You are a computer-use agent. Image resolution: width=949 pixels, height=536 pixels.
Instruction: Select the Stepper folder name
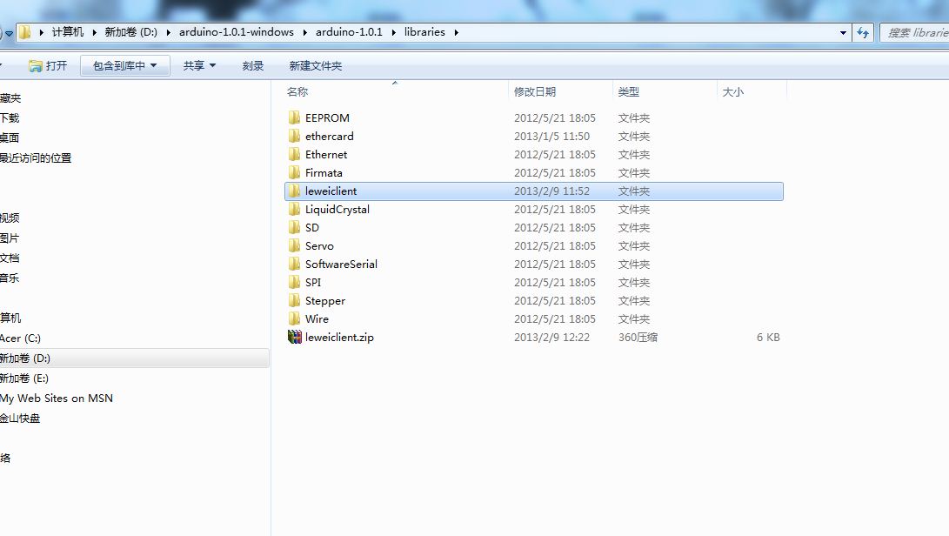pyautogui.click(x=325, y=300)
